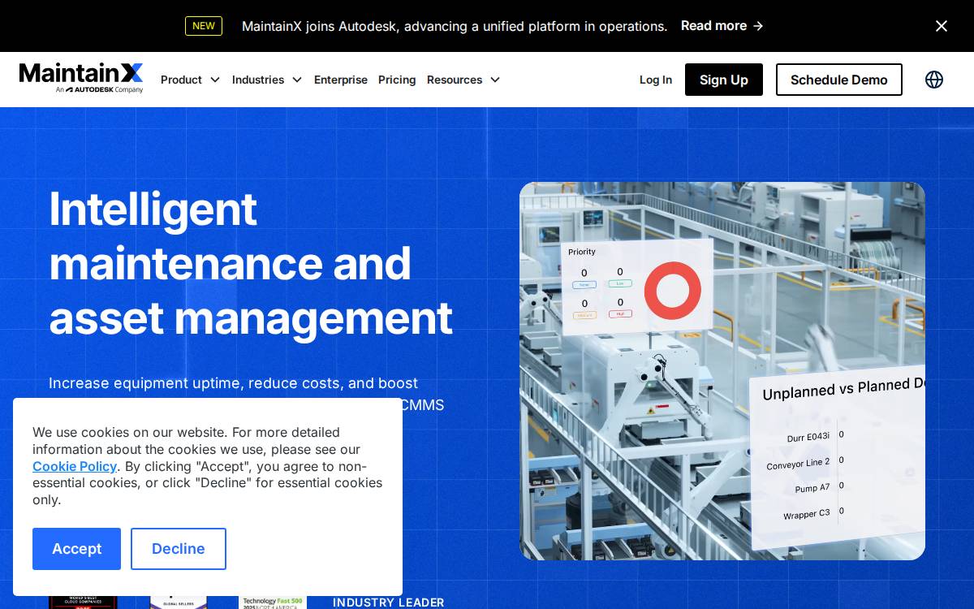The width and height of the screenshot is (974, 609).
Task: Expand the Product dropdown chevron
Action: tap(215, 80)
